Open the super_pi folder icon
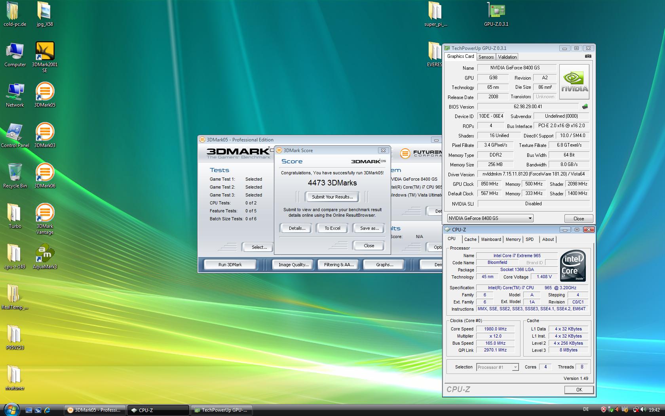665x416 pixels. 435,14
